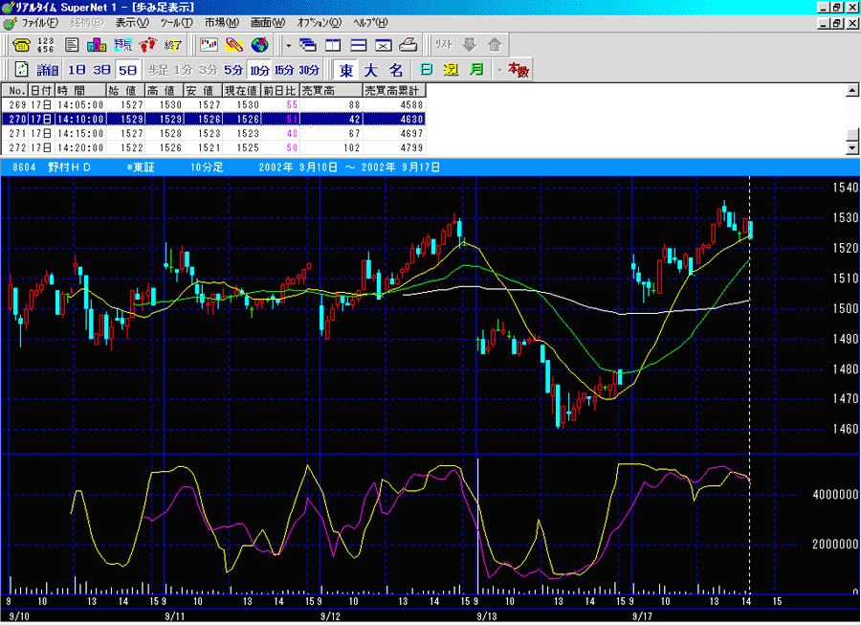Open the ranking podium icon
The height and width of the screenshot is (626, 861).
(97, 45)
